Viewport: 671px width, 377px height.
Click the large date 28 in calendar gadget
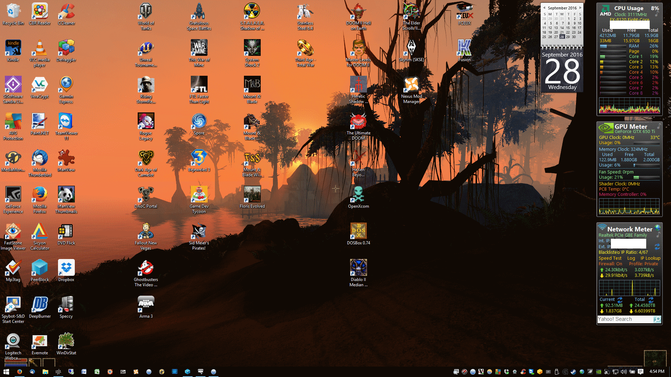point(562,71)
